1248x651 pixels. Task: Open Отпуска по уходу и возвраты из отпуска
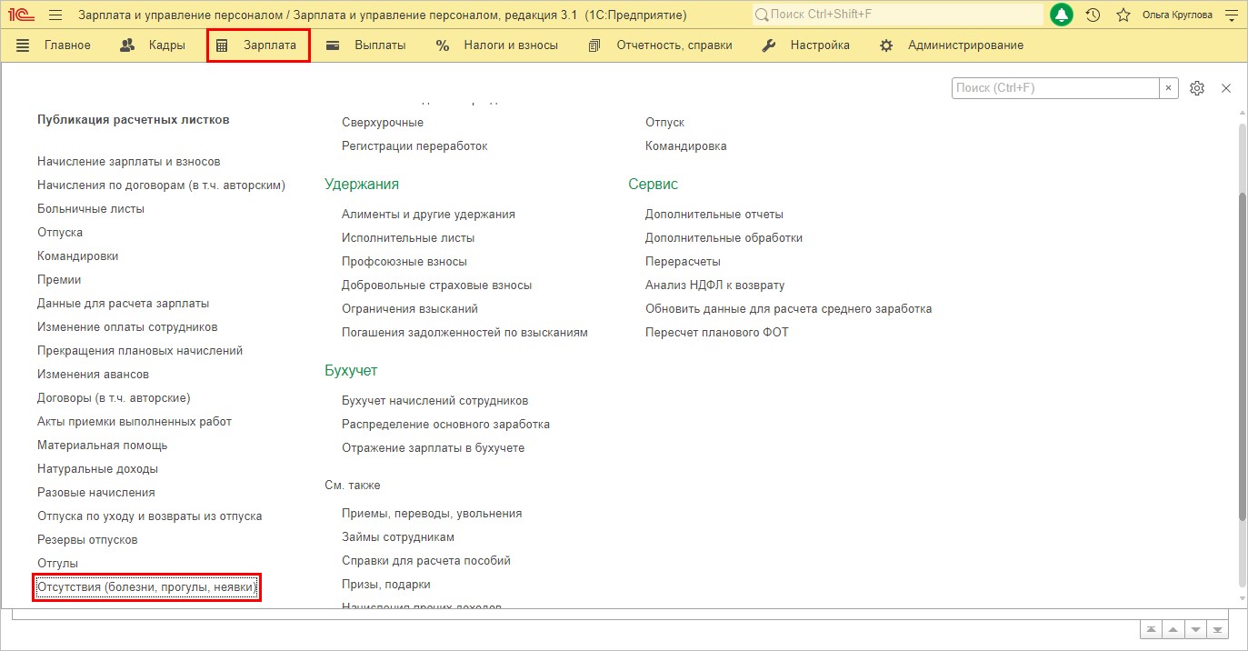point(150,516)
